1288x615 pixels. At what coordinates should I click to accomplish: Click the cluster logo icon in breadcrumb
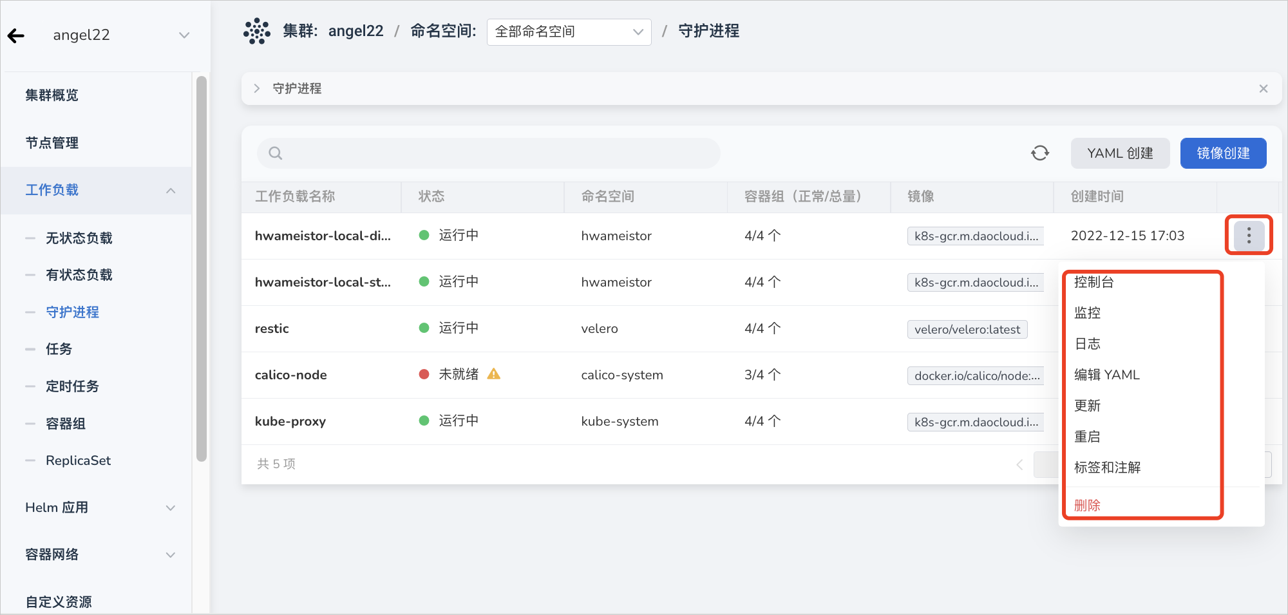tap(257, 31)
